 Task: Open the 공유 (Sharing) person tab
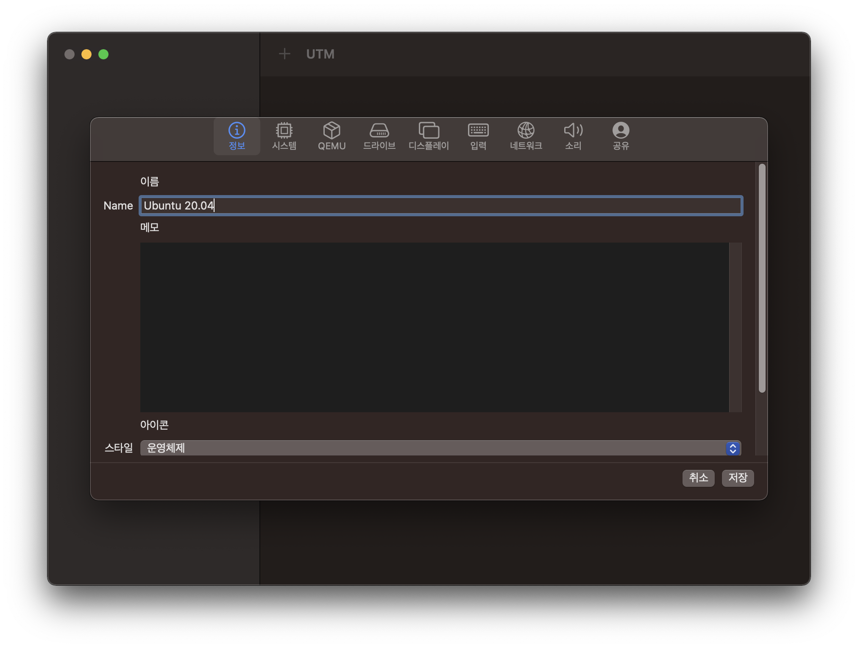[x=621, y=136]
